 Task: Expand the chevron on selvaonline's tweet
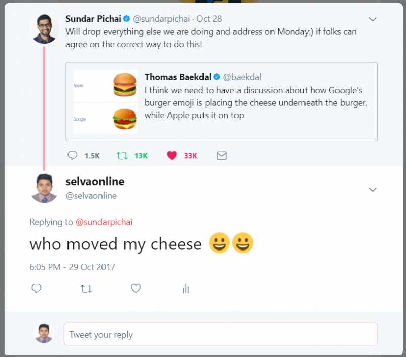[373, 189]
